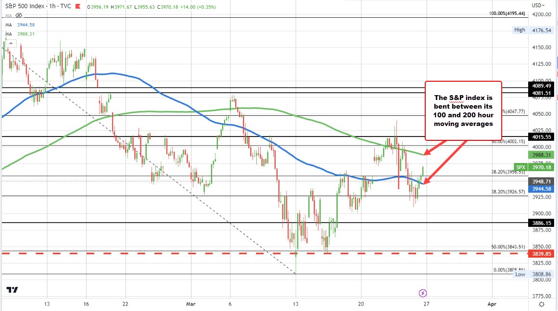Click the open value O3956.19

(x=98, y=7)
